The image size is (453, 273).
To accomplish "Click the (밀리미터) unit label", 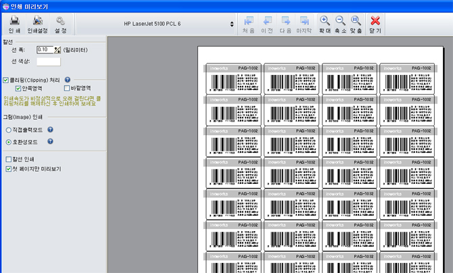I will click(x=75, y=50).
